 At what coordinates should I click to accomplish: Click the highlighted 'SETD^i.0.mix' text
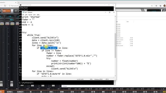tap(49, 48)
